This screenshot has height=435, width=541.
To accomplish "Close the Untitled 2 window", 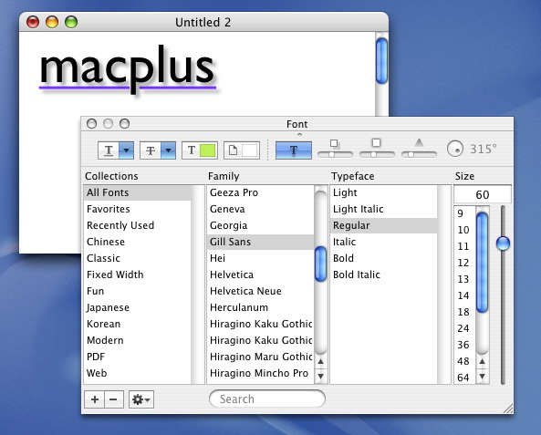I will (x=33, y=22).
